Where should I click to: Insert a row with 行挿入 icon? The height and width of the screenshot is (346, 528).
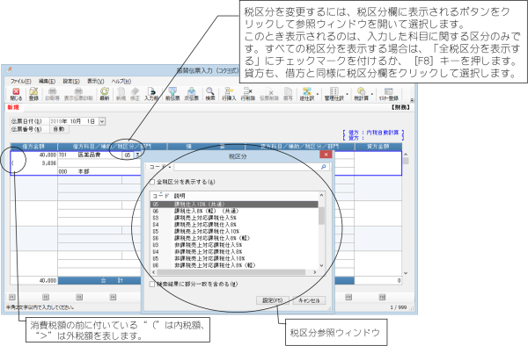point(229,94)
